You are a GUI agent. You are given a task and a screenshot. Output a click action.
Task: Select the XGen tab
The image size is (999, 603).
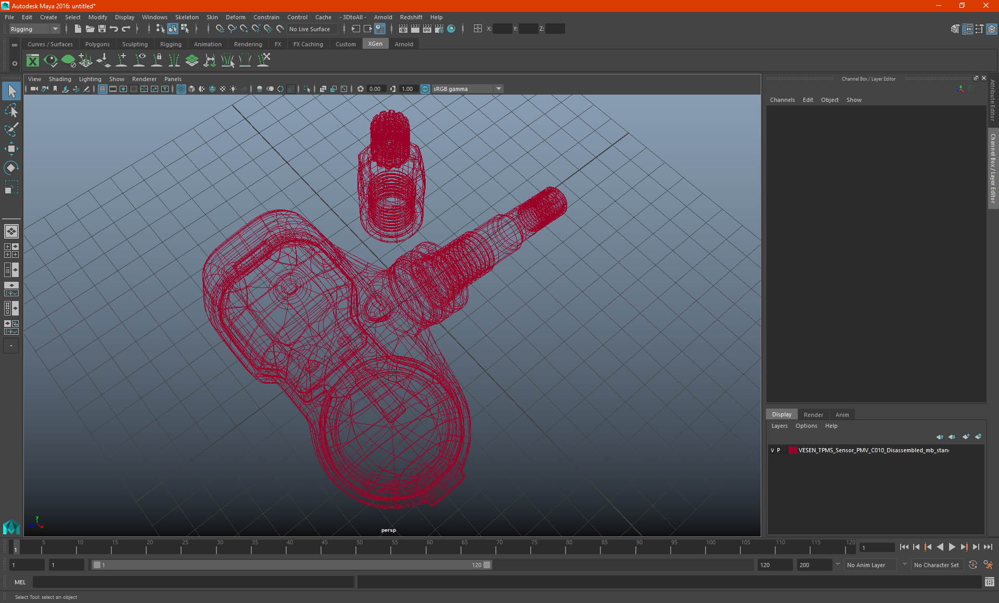[375, 44]
